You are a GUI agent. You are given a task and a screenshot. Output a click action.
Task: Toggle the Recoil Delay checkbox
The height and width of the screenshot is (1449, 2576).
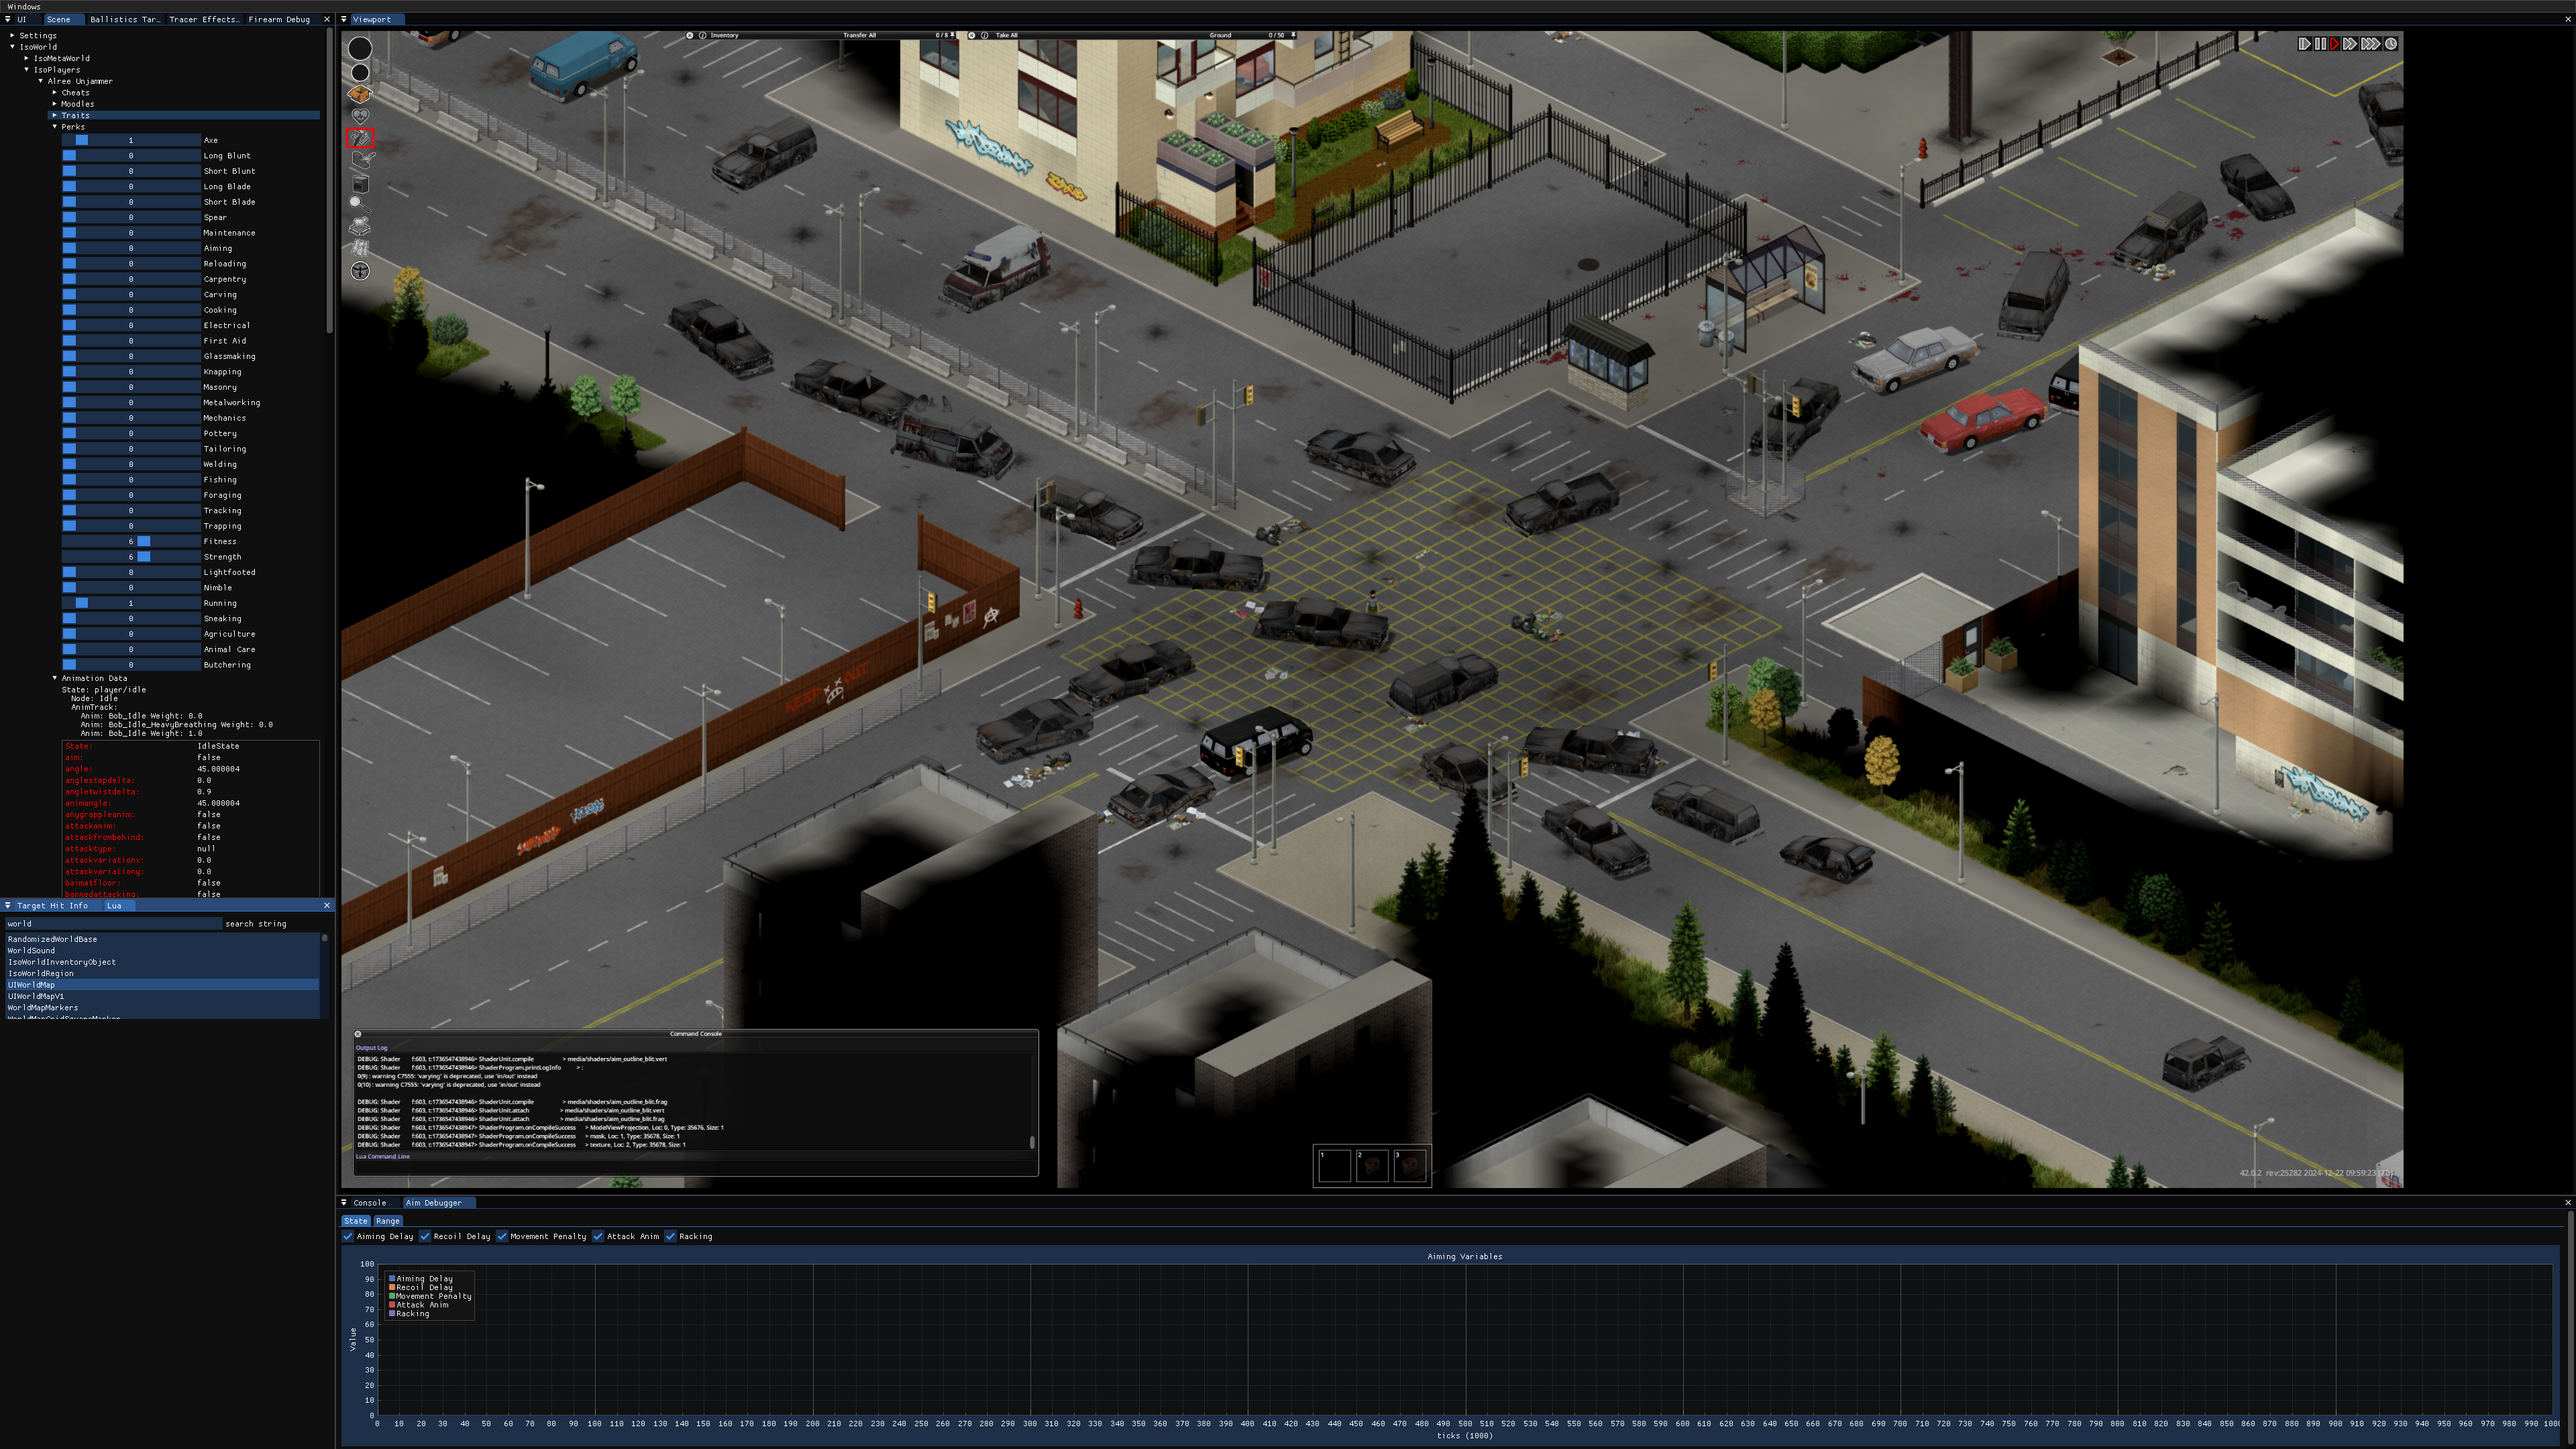[x=425, y=1236]
